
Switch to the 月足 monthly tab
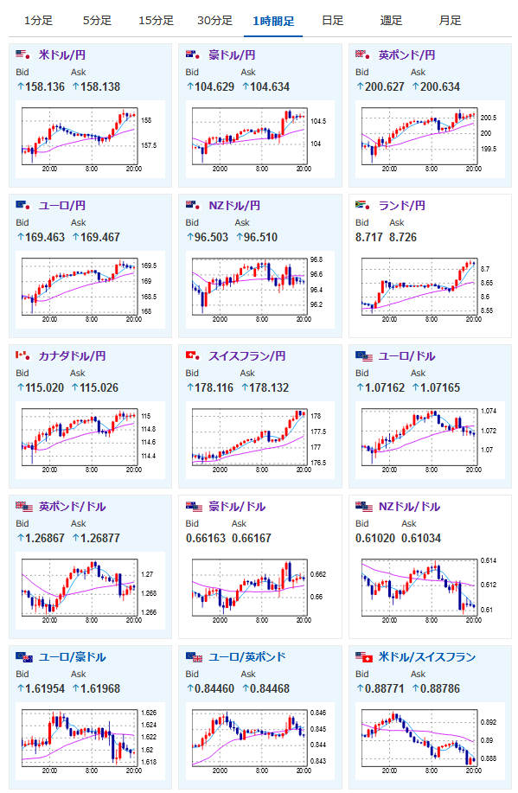pyautogui.click(x=450, y=21)
